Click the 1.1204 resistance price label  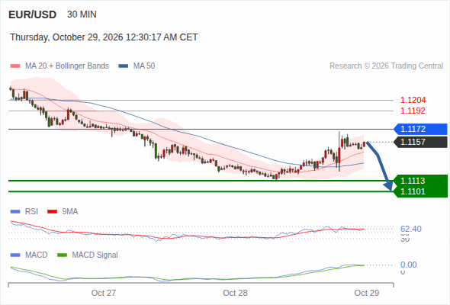coord(413,100)
